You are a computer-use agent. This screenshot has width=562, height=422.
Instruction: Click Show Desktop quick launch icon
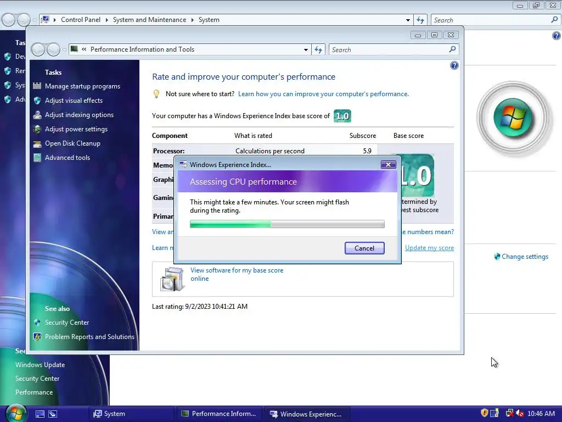pos(40,414)
